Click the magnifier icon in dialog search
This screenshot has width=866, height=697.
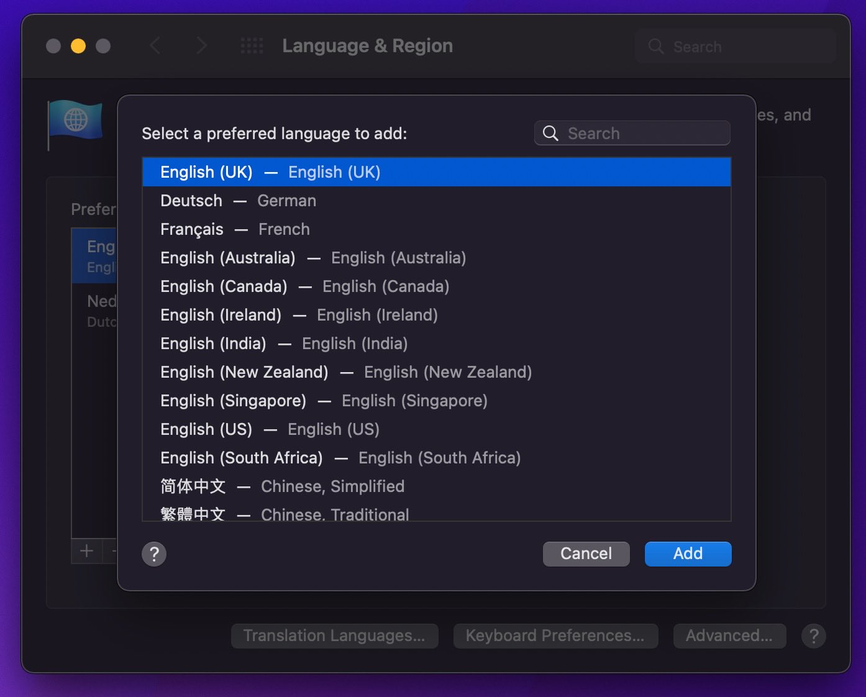(x=550, y=134)
